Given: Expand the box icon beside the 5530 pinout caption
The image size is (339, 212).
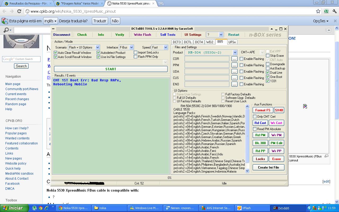Looking at the screenshot, I should coord(326,156).
